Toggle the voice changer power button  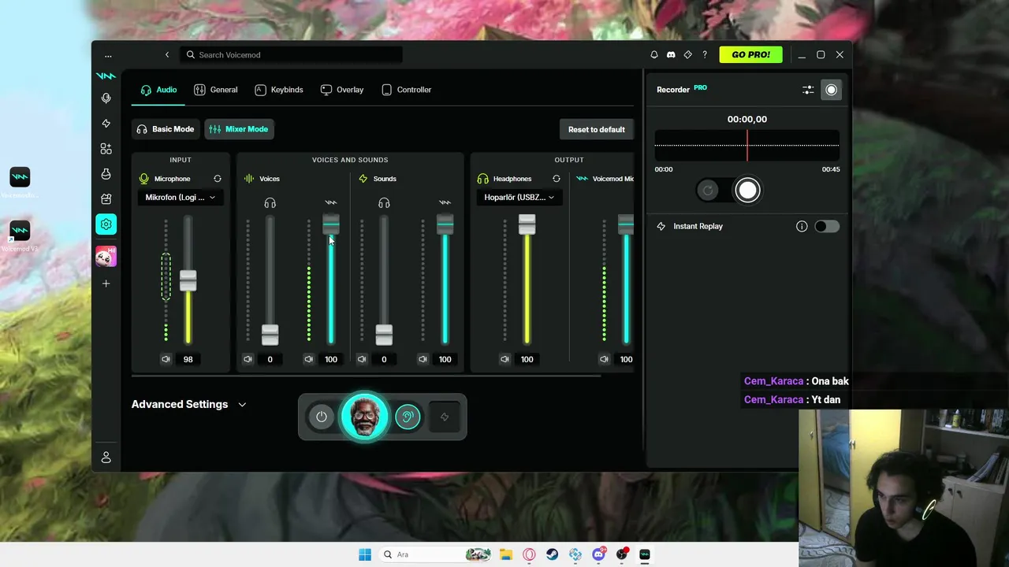[x=322, y=417]
